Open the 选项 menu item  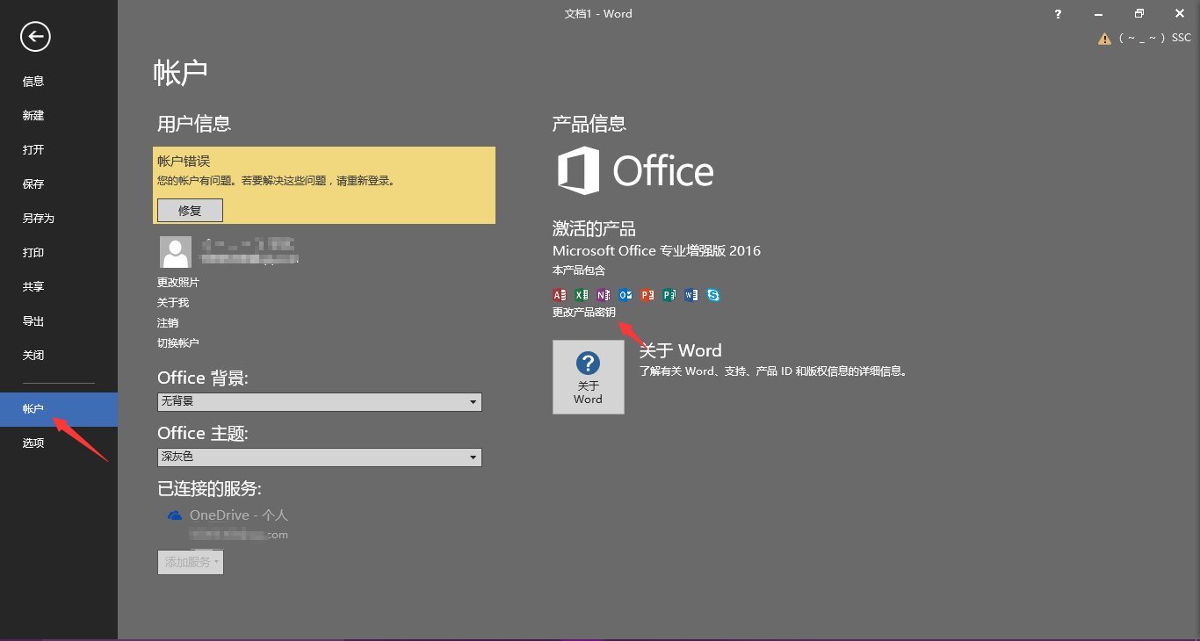(33, 443)
